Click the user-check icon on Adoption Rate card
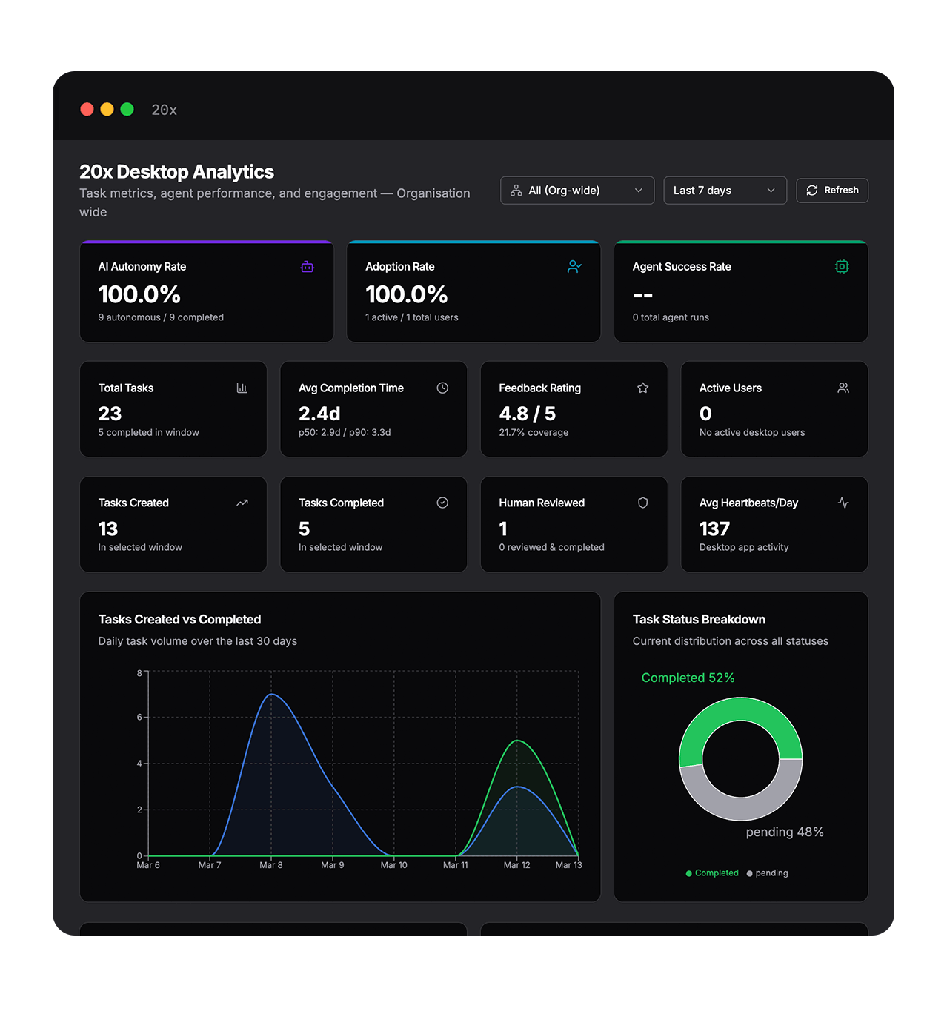947x1023 pixels. (x=575, y=266)
